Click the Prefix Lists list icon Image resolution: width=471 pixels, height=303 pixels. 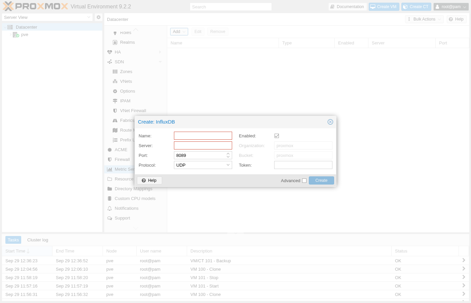click(115, 140)
